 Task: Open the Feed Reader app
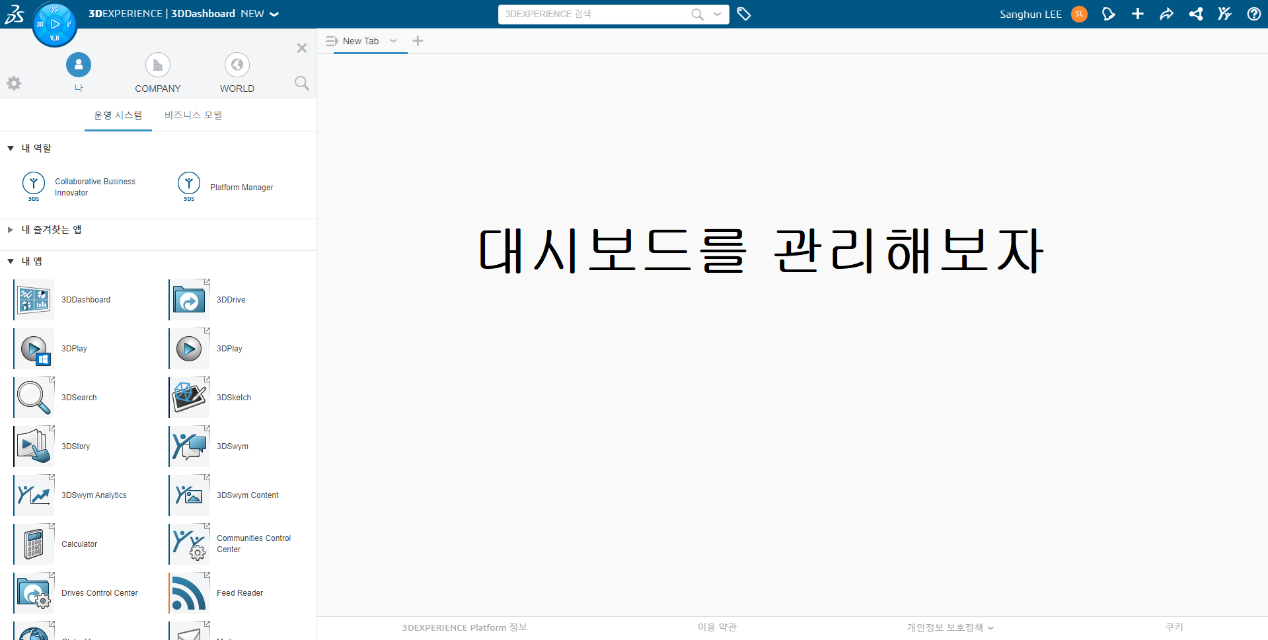click(189, 593)
